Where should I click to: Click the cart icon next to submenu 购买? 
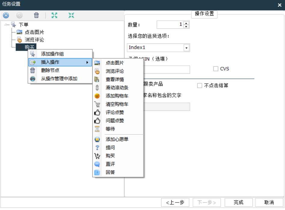click(97, 156)
